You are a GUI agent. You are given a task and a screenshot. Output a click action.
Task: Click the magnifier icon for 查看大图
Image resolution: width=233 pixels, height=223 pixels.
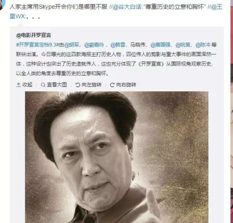coord(43,85)
